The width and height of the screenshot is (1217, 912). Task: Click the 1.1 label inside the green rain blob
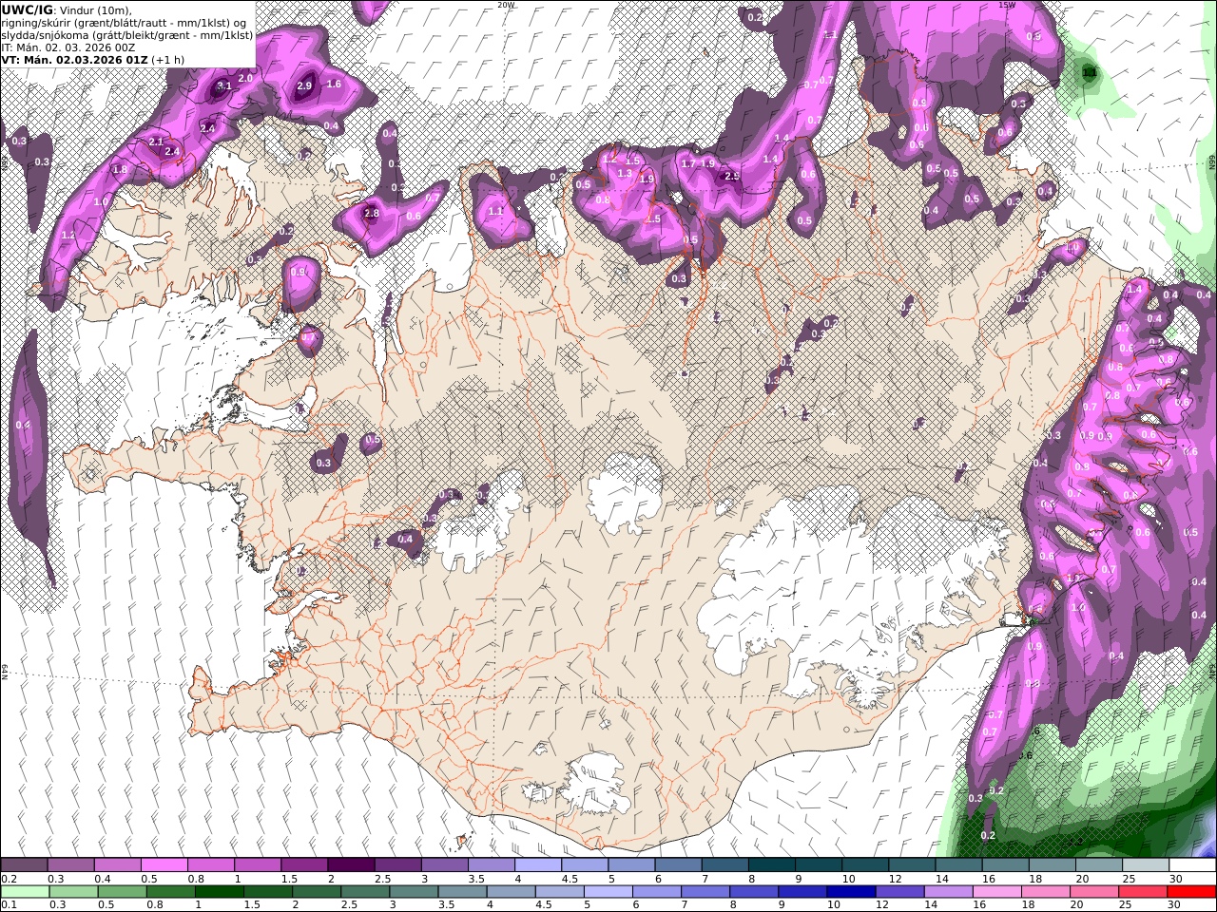1090,72
